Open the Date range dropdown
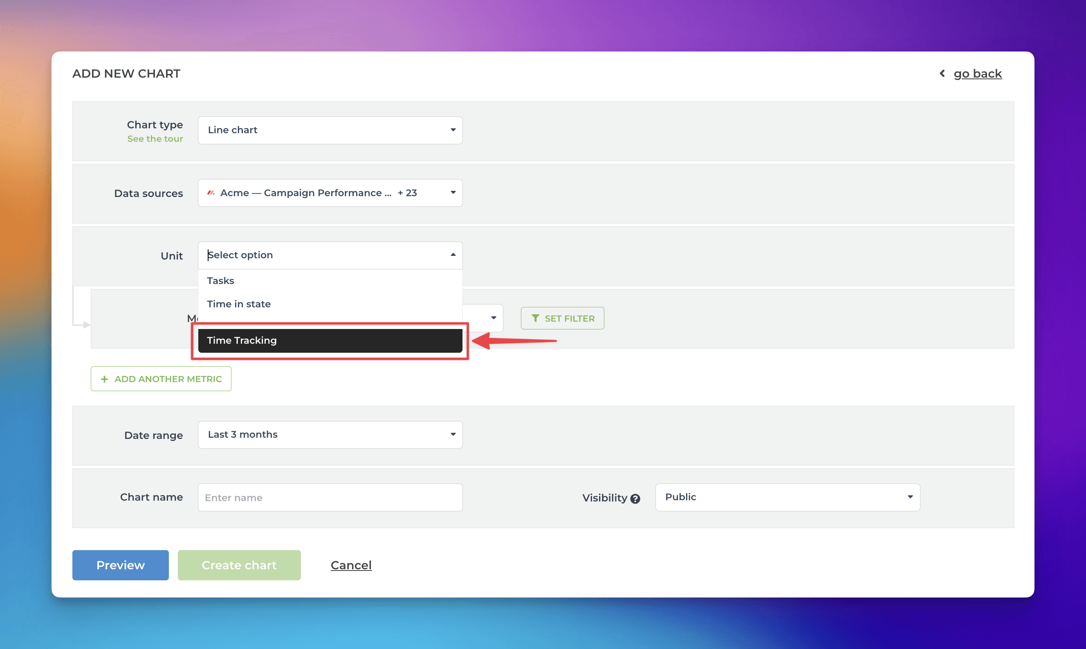This screenshot has height=649, width=1086. pyautogui.click(x=330, y=434)
